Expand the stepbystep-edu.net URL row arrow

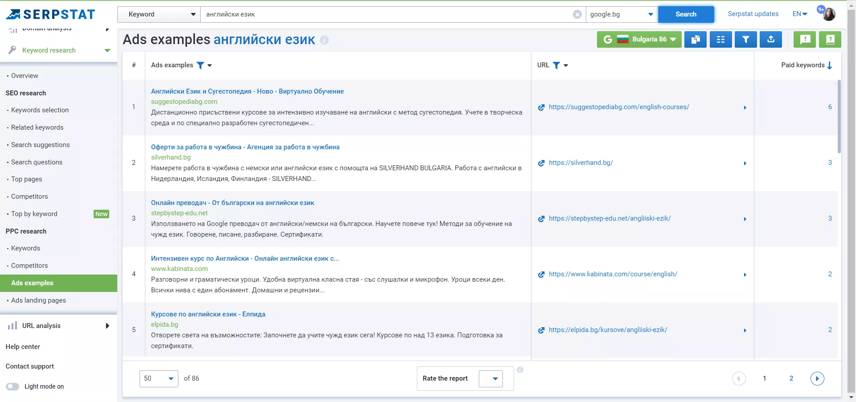click(745, 219)
